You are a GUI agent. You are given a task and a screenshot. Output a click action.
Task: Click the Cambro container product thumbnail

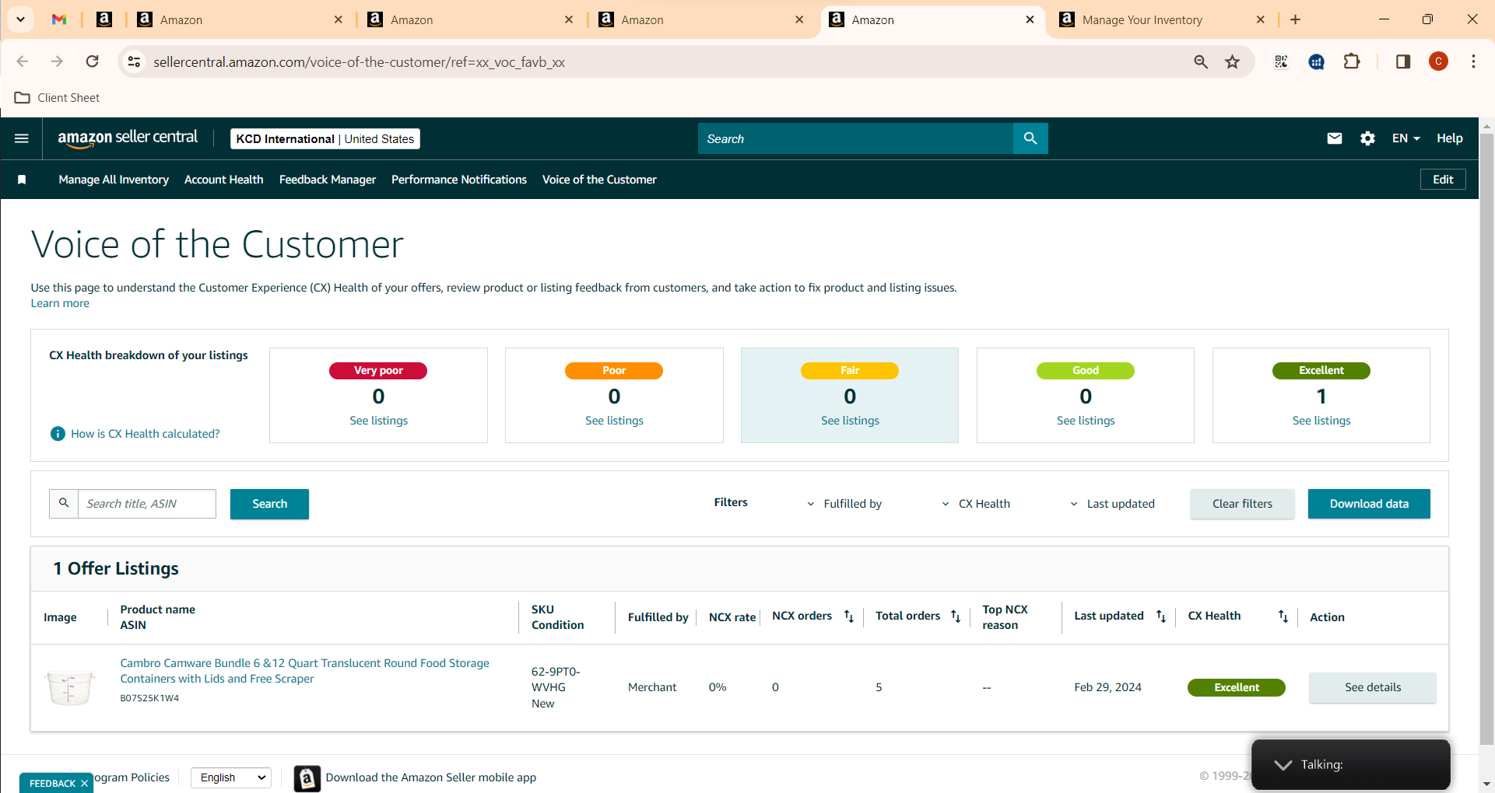click(x=70, y=687)
